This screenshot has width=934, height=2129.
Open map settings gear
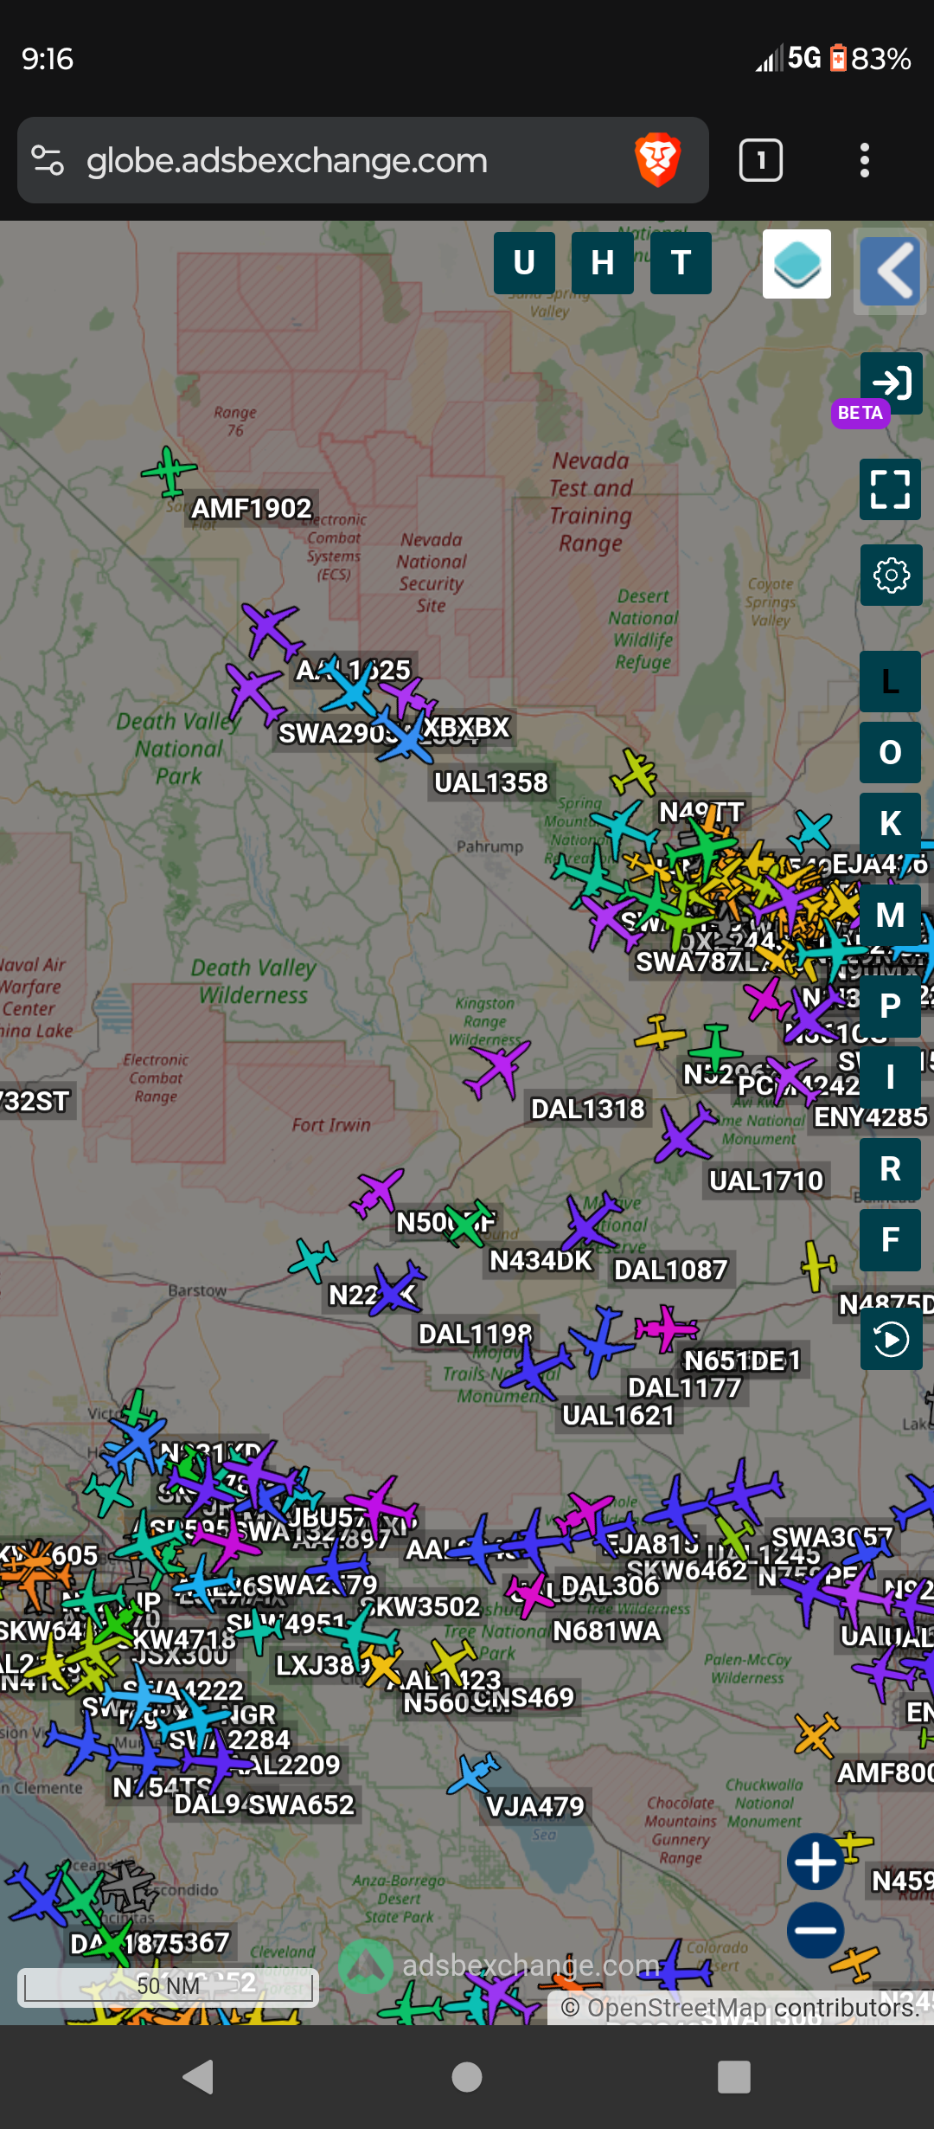click(891, 576)
